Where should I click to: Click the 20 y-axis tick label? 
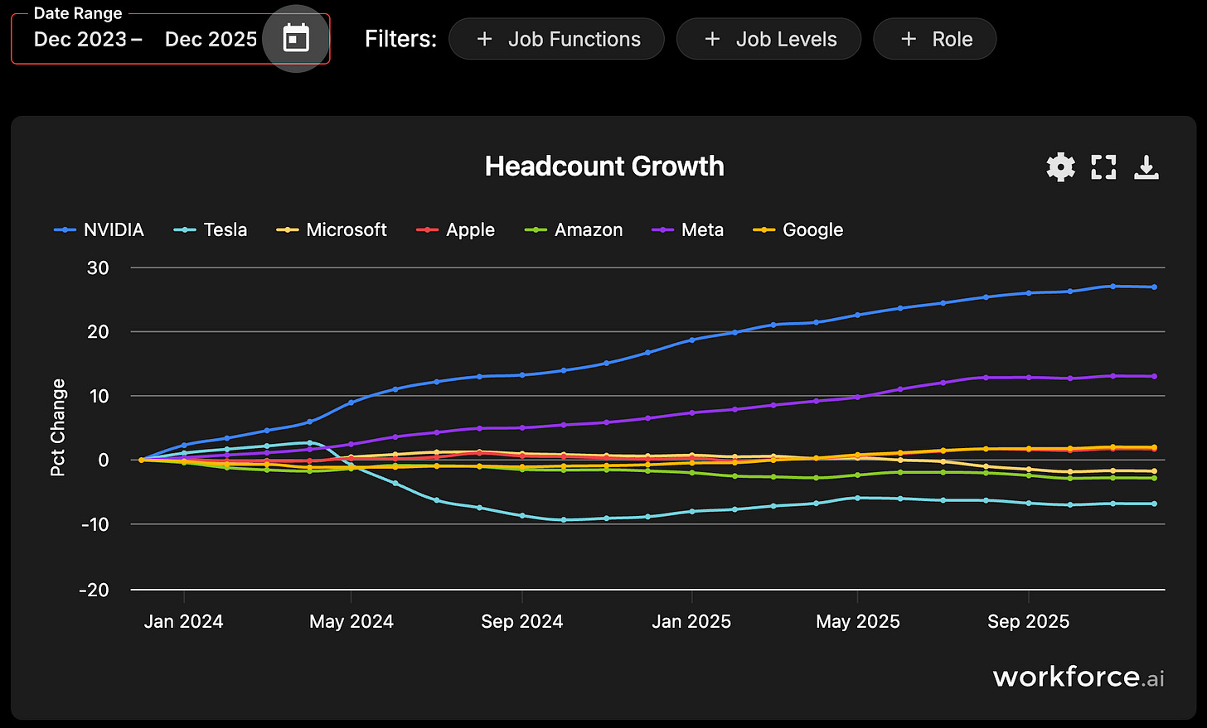98,332
